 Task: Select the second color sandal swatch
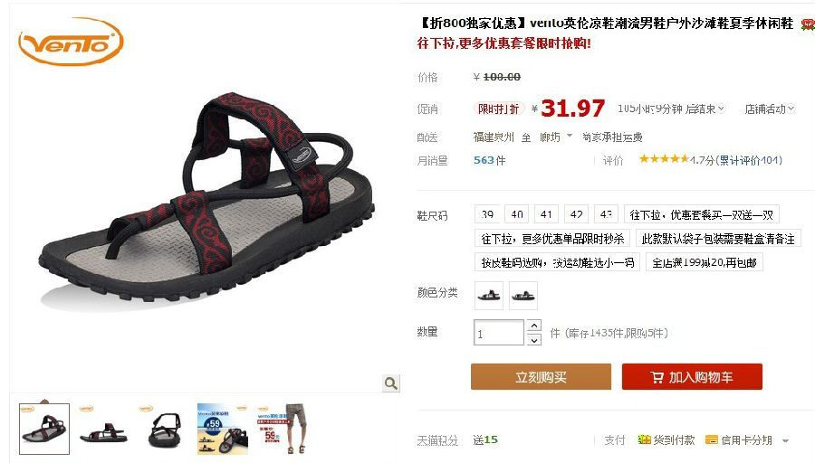coord(523,296)
